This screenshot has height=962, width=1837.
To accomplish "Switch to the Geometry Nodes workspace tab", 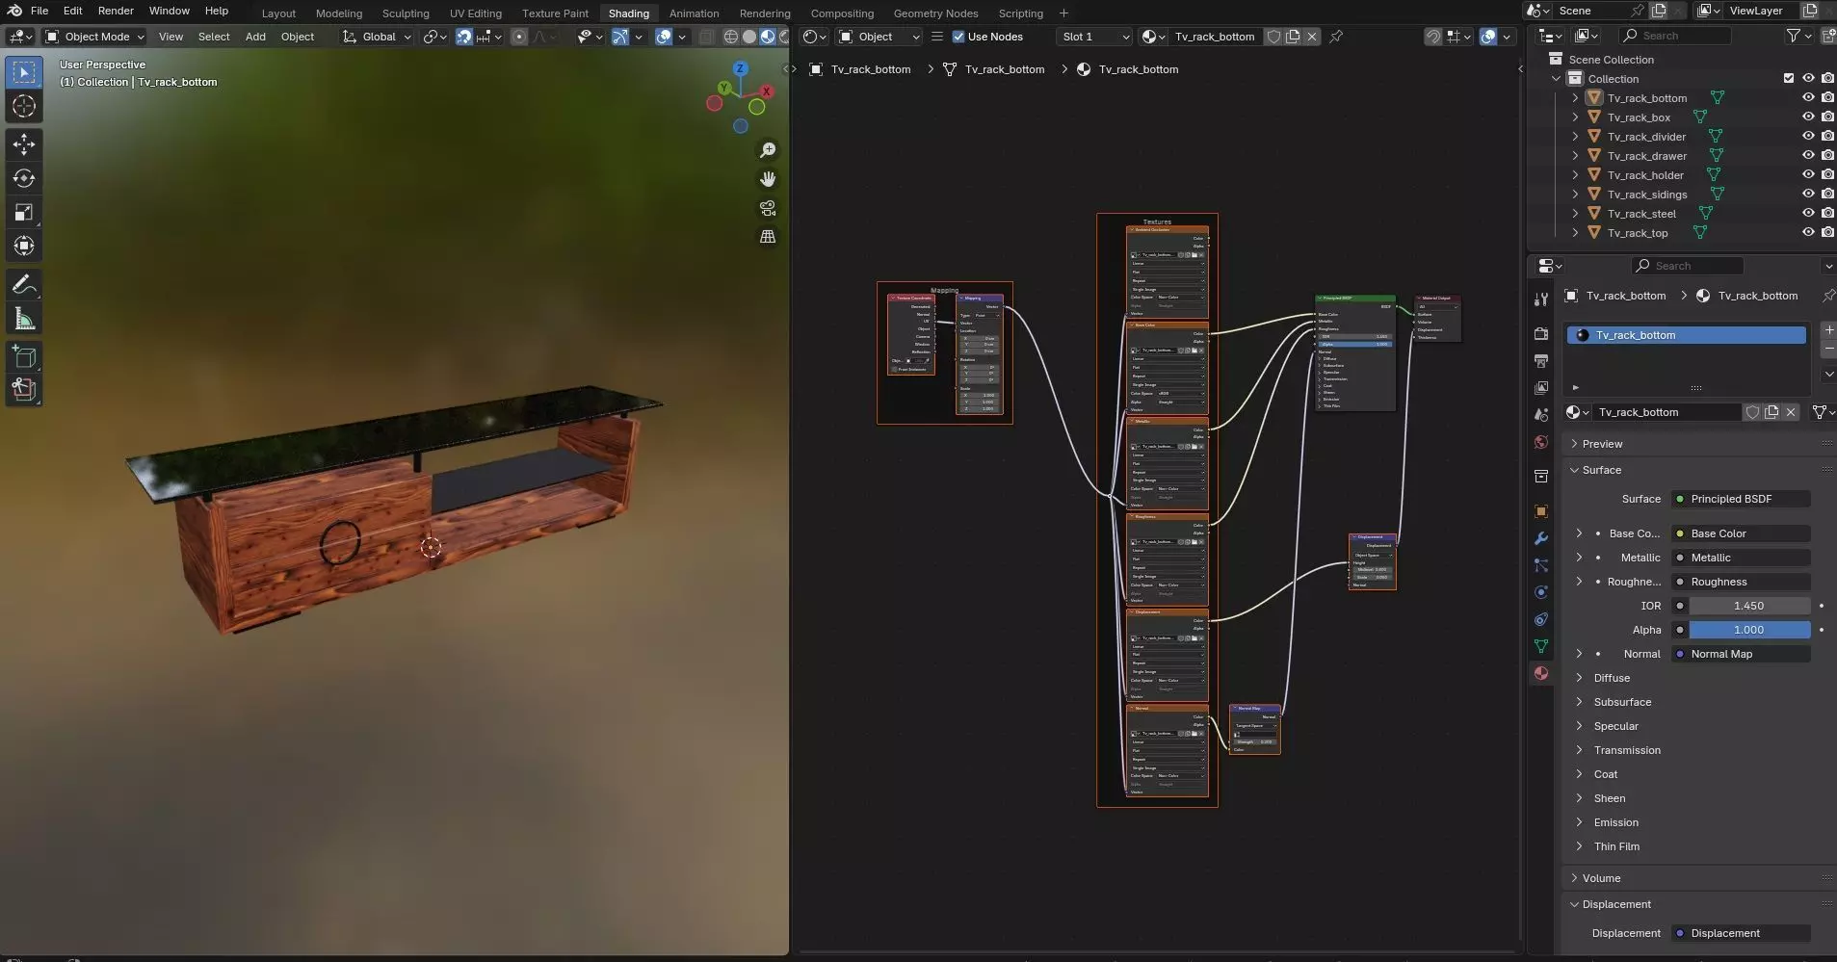I will [935, 13].
